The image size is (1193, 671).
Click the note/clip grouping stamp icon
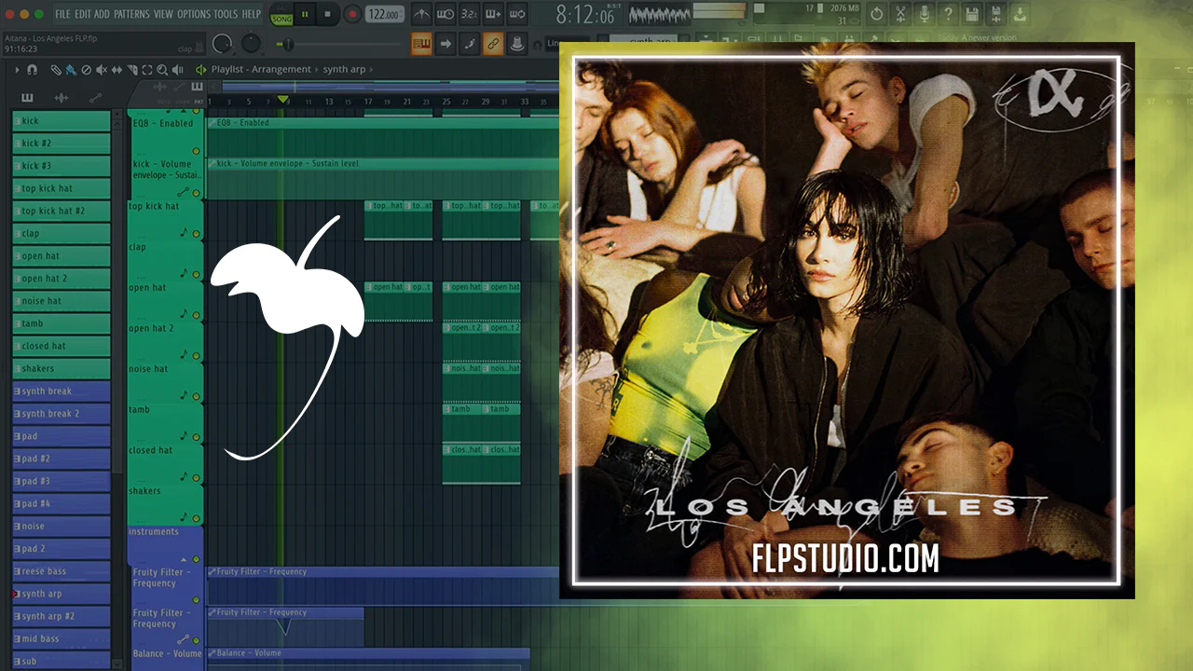(516, 43)
